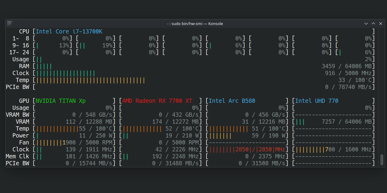Select the NVIDIA TITAN Xp GPU header
This screenshot has width=387, height=193.
[61, 101]
